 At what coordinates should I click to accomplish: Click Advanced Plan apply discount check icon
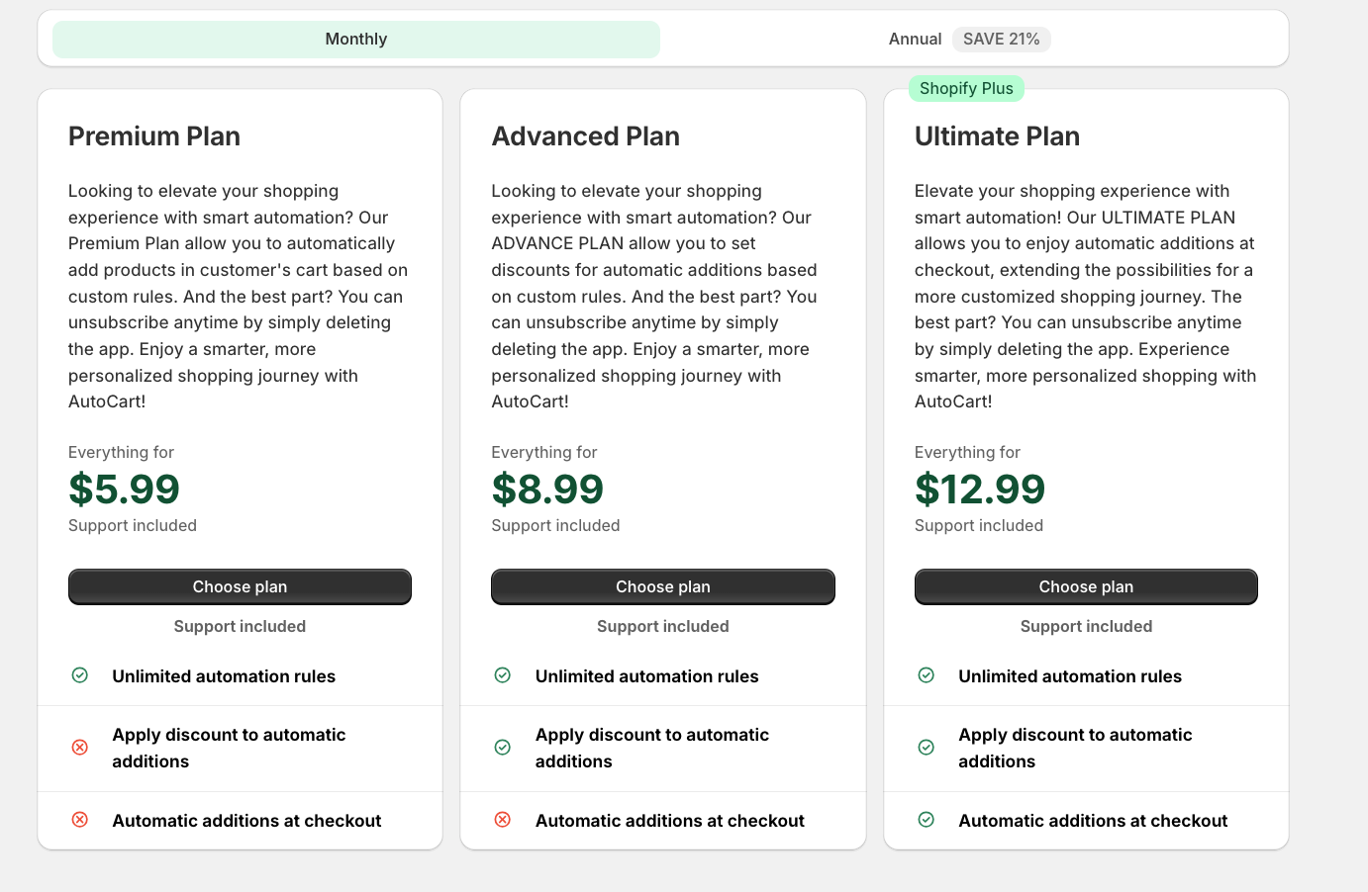(x=503, y=748)
